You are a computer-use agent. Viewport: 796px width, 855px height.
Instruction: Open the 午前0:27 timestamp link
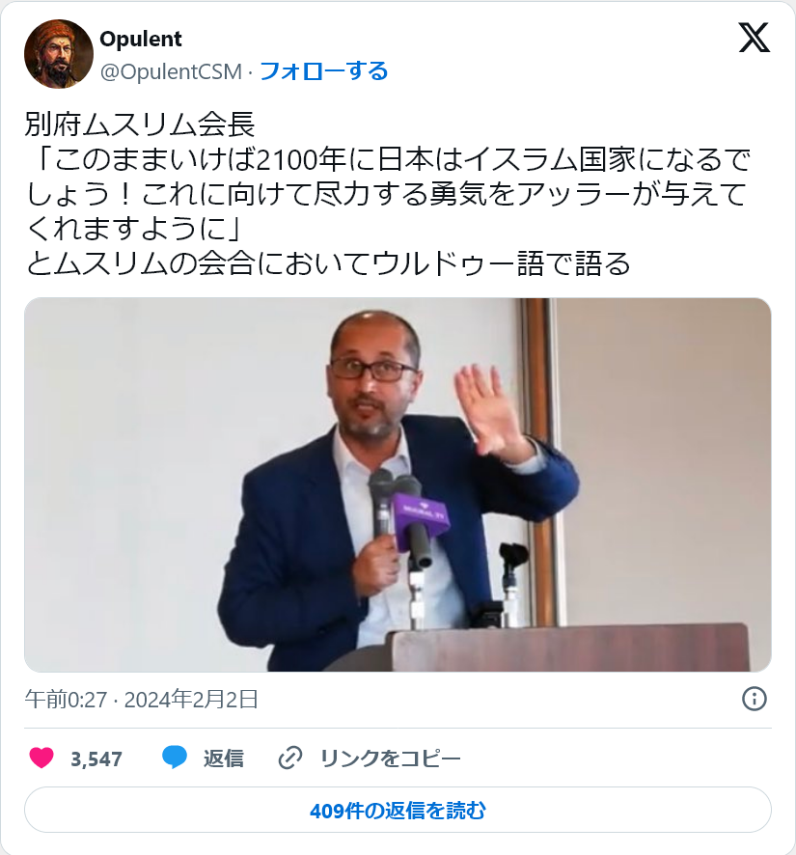pyautogui.click(x=66, y=699)
